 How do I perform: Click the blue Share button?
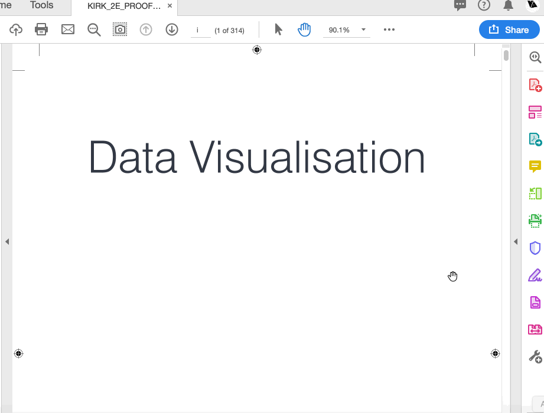click(509, 30)
